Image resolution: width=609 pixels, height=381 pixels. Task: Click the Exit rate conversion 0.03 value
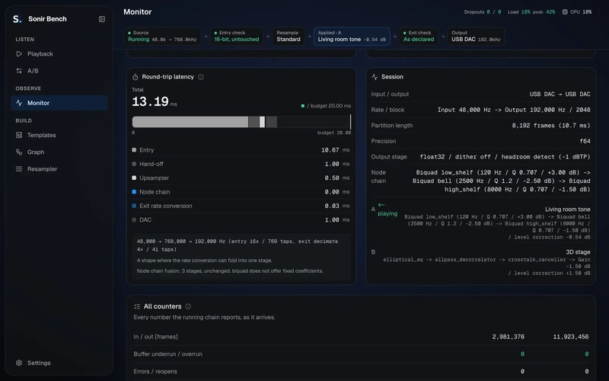tap(336, 206)
